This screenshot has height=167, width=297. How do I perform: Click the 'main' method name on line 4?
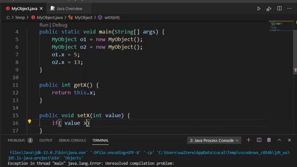tap(105, 32)
